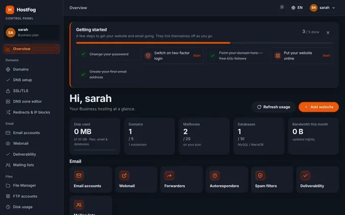
Task: Click the FTP accounts sidebar icon
Action: (8, 196)
